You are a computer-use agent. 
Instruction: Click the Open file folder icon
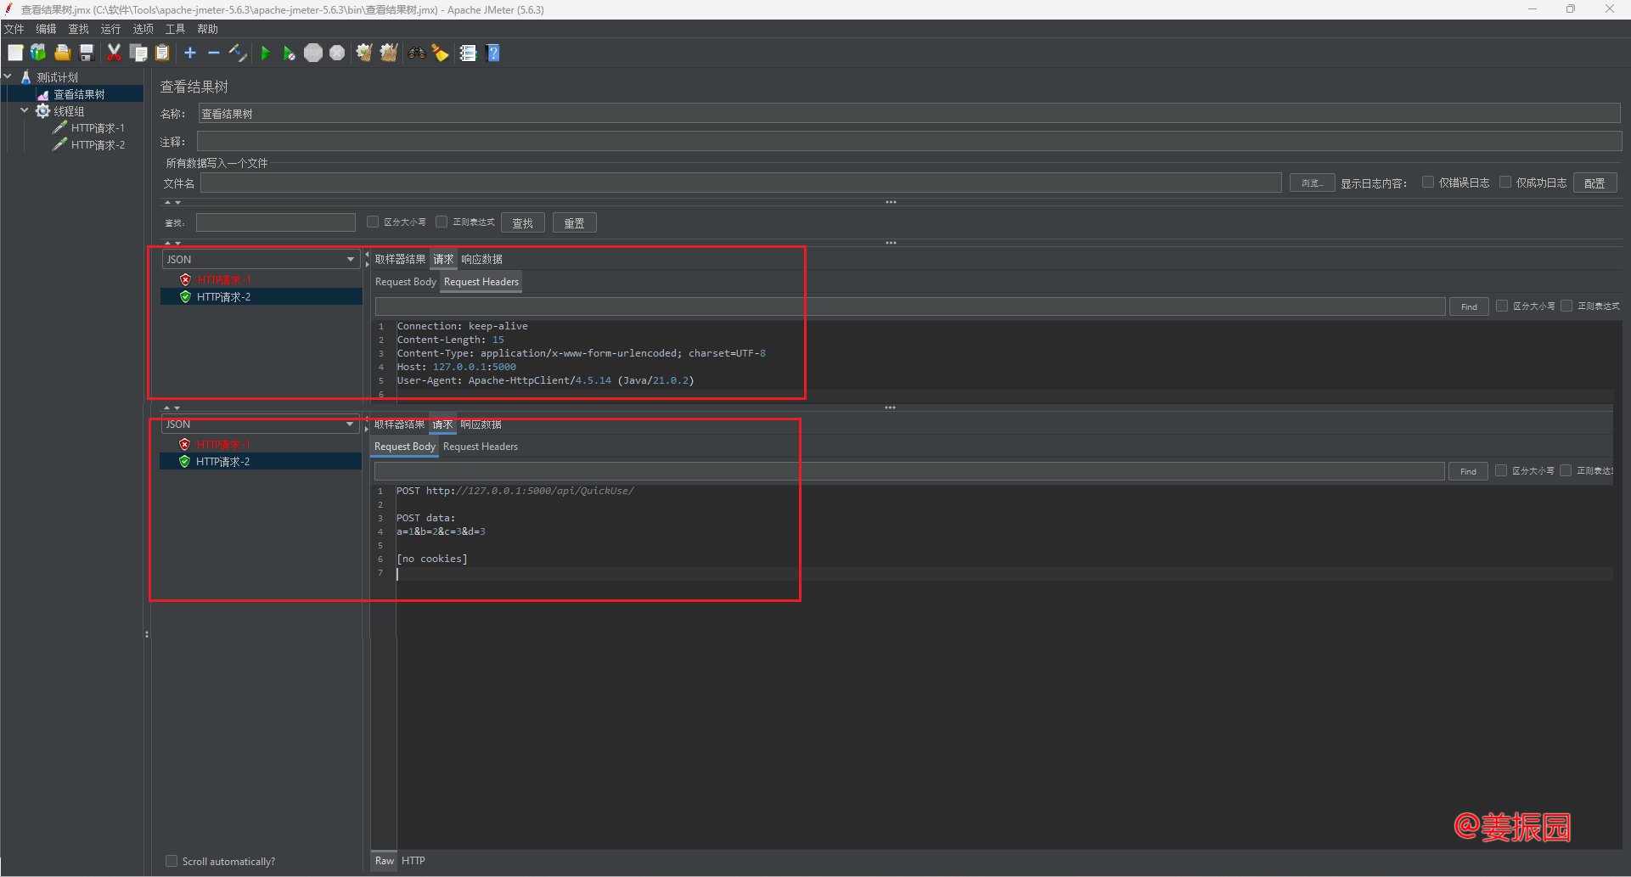pyautogui.click(x=62, y=53)
